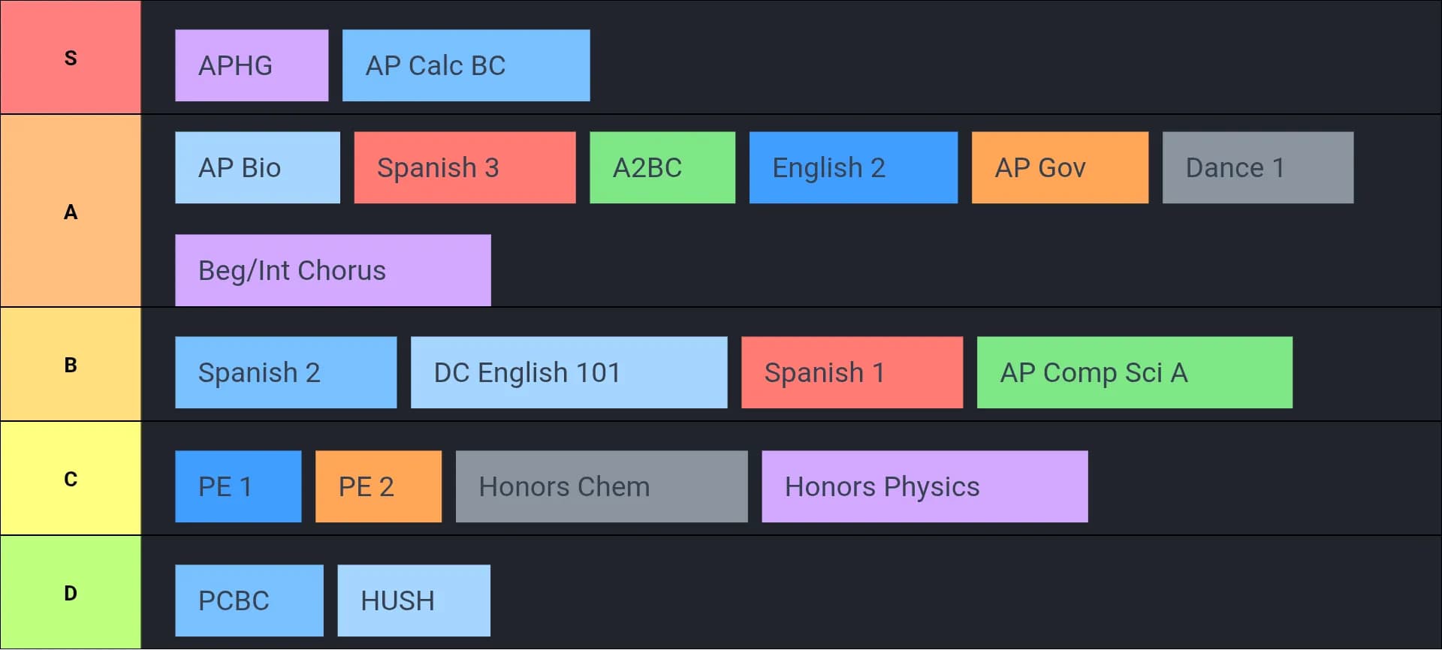Viewport: 1442px width, 650px height.
Task: Select the PCBC tile in D tier
Action: [x=249, y=600]
